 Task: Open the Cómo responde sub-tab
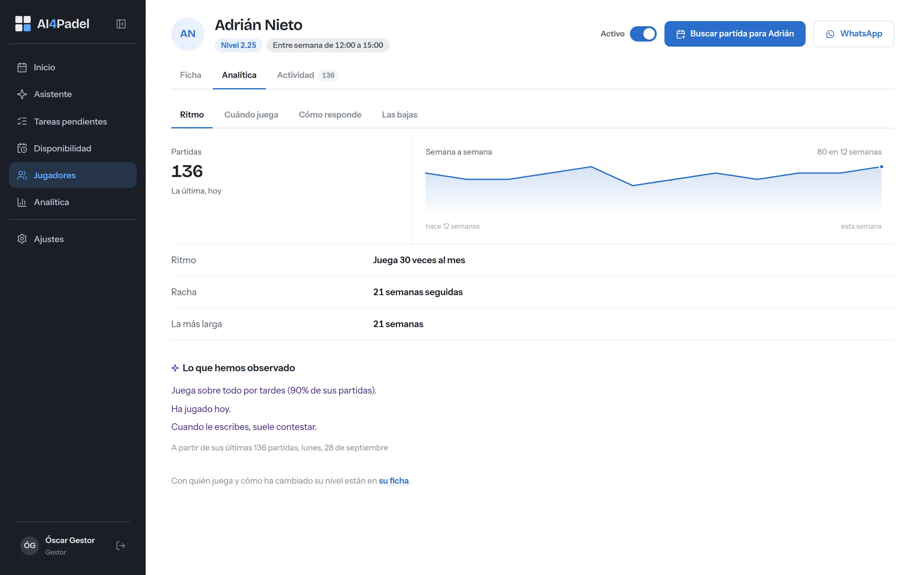click(x=330, y=115)
